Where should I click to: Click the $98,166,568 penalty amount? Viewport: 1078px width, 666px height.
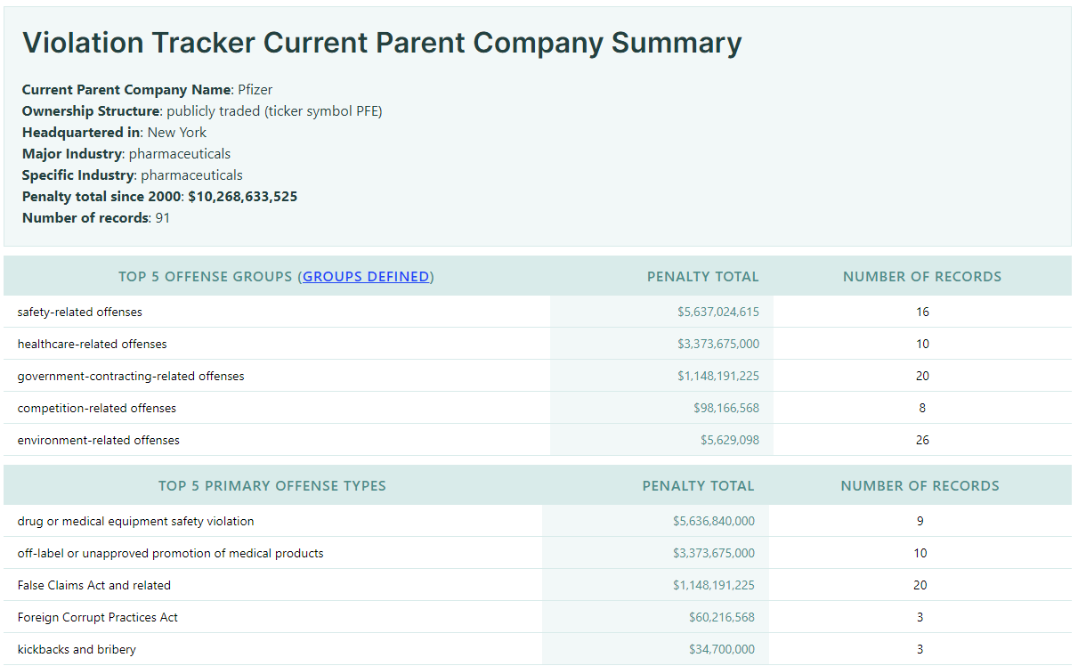click(x=726, y=409)
